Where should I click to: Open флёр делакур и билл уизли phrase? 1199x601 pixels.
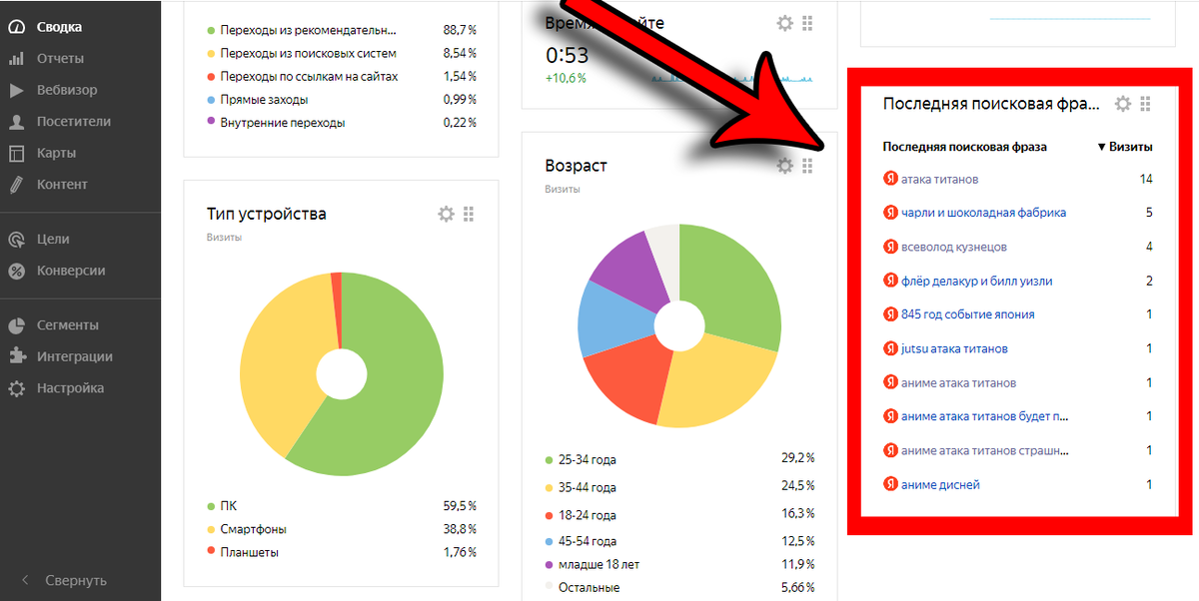pos(976,281)
